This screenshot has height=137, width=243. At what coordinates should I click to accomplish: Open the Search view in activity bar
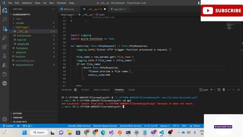(x=5, y=19)
